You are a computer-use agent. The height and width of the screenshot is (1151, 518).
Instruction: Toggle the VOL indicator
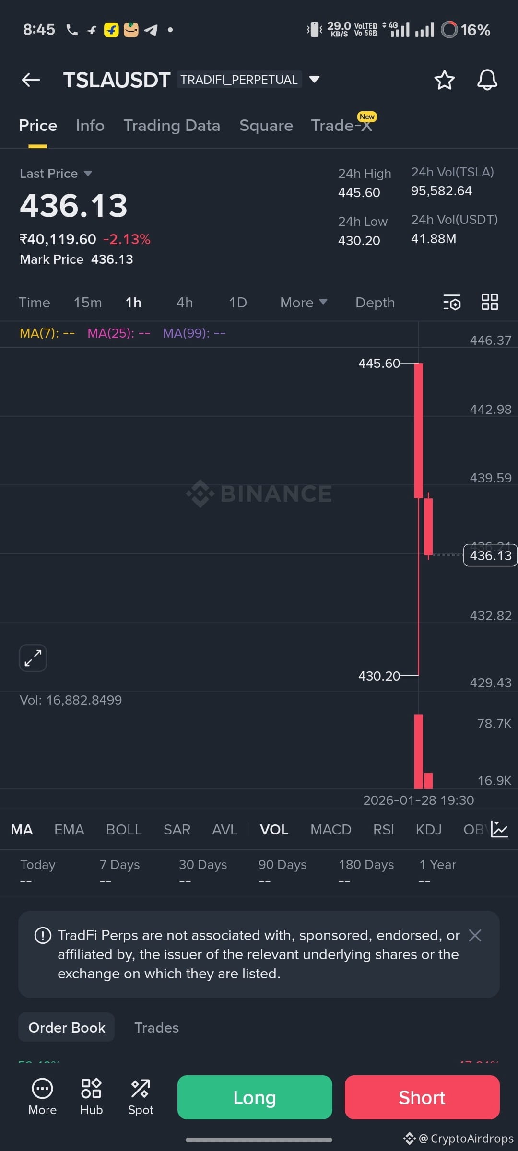click(x=274, y=830)
